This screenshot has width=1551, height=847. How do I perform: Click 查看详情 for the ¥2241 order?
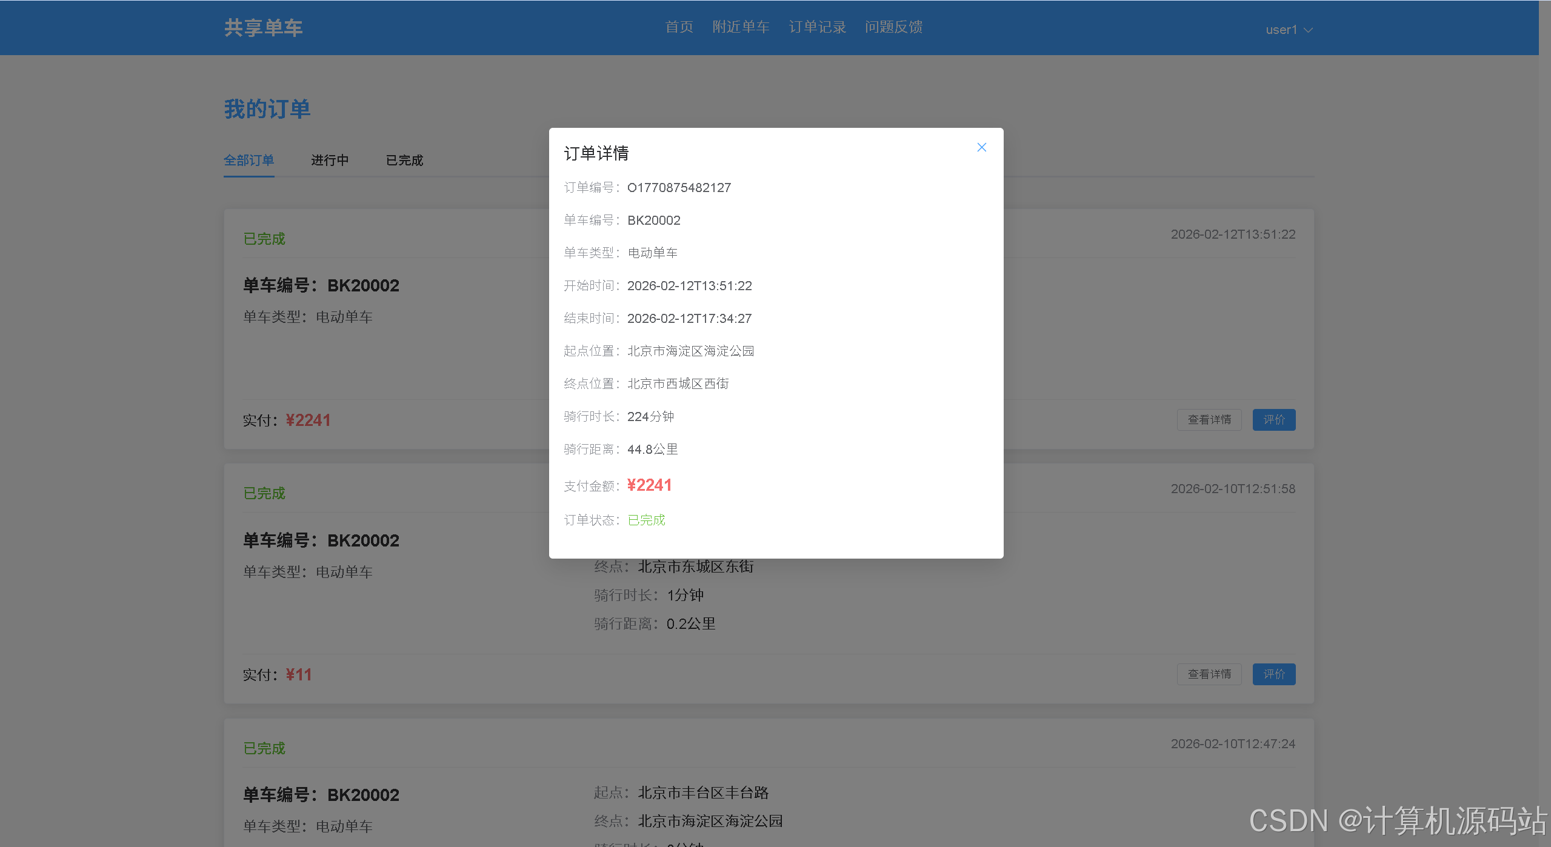pyautogui.click(x=1209, y=420)
